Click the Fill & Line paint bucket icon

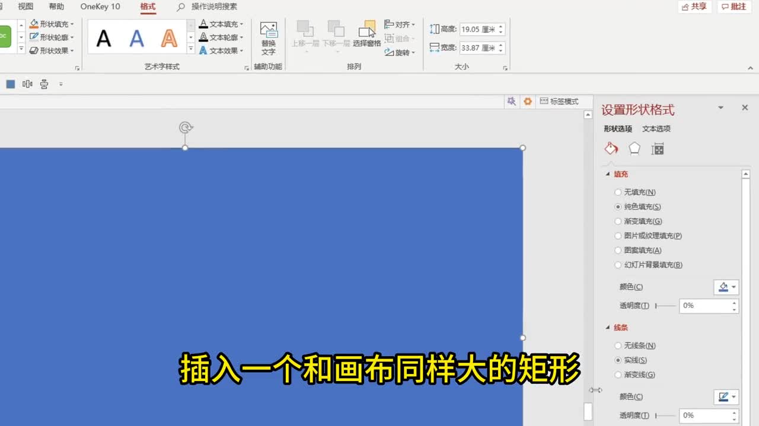611,149
